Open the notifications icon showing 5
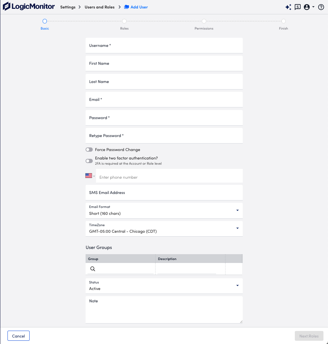 point(297,7)
